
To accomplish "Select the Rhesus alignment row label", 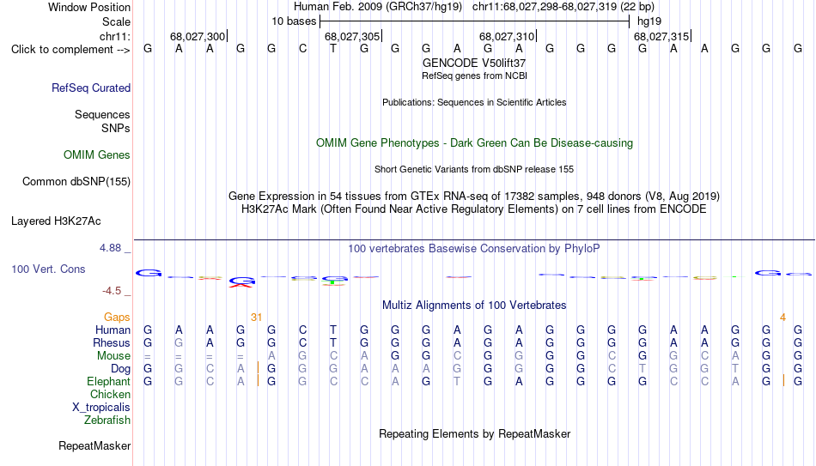I will (x=112, y=342).
